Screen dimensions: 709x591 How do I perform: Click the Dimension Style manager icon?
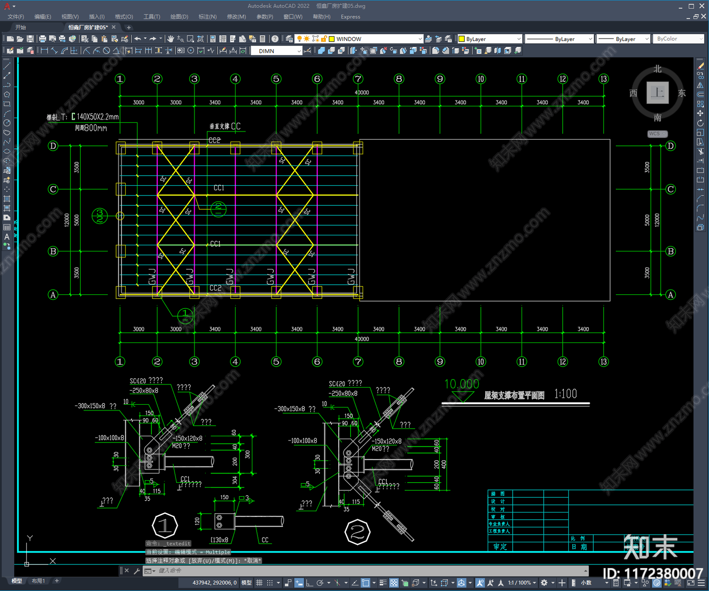[307, 51]
